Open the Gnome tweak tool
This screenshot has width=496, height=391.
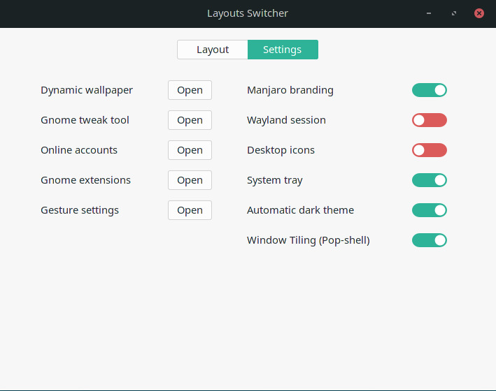pos(190,120)
